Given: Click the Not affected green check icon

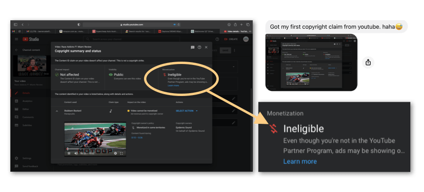Looking at the screenshot, I should tap(57, 75).
